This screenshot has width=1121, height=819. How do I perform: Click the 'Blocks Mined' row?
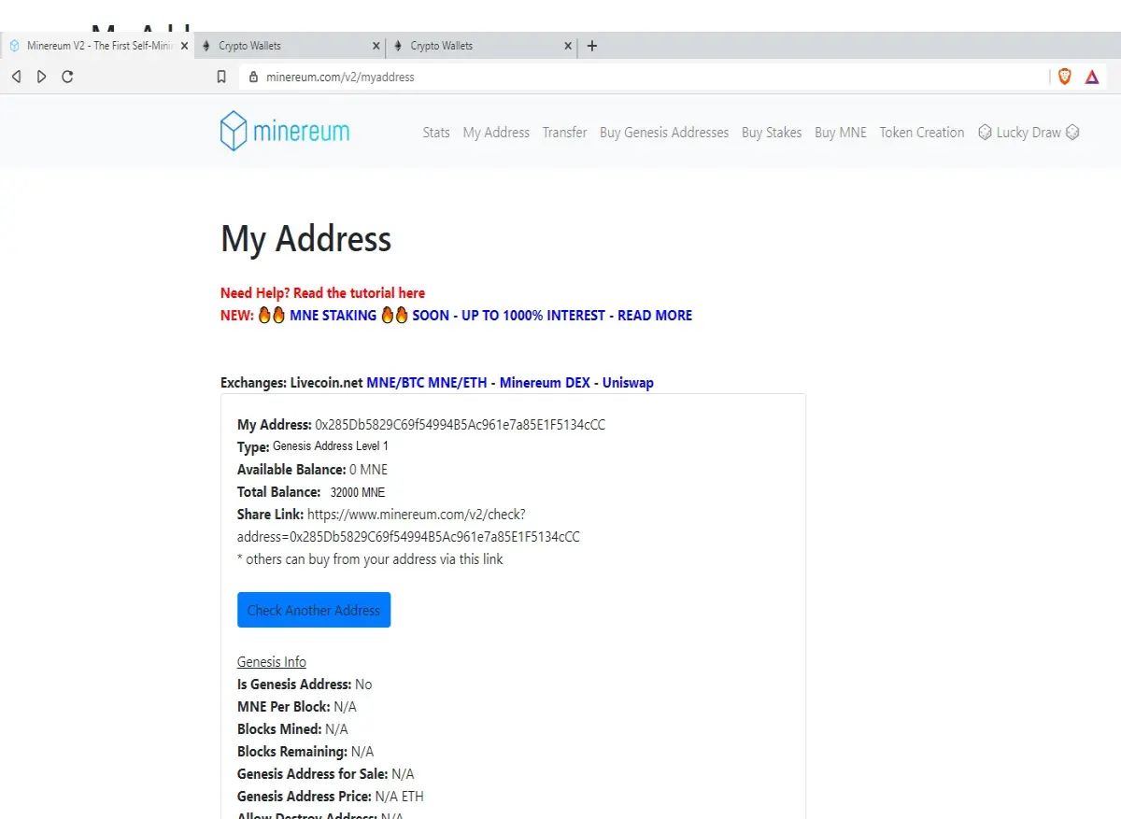[x=292, y=729]
